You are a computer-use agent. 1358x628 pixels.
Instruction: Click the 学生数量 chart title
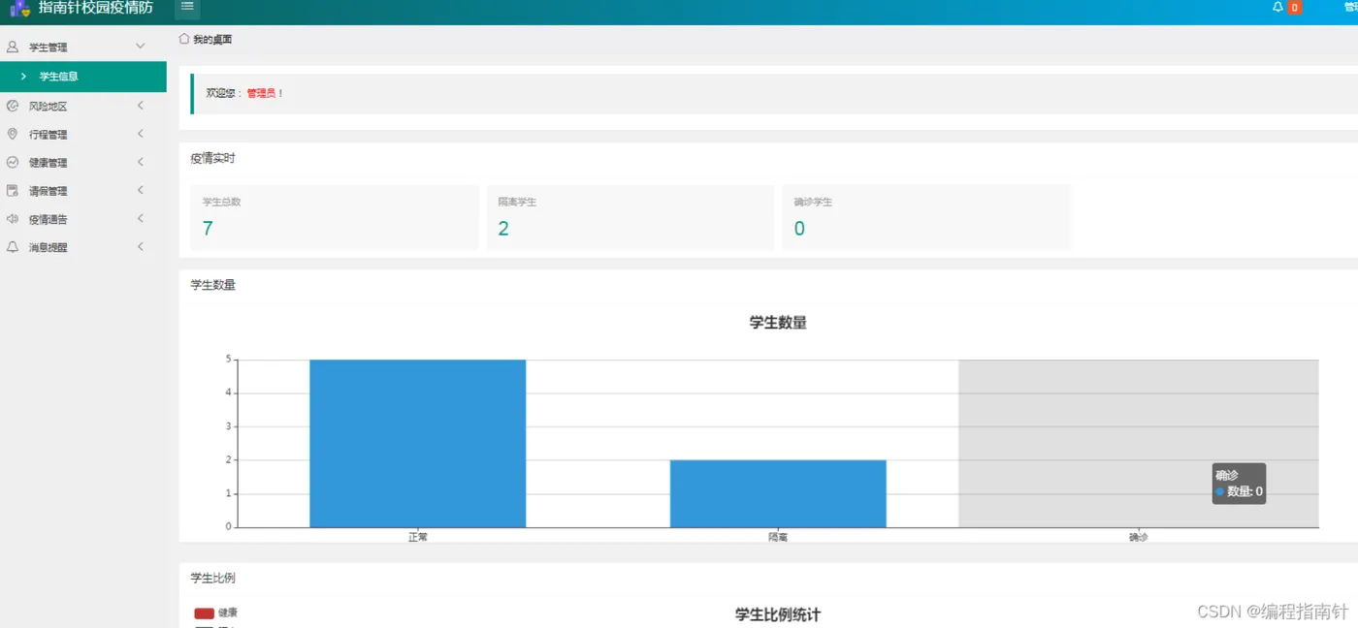(778, 323)
